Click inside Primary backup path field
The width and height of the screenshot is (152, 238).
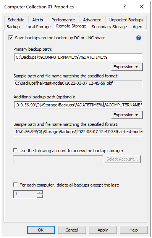tap(78, 57)
